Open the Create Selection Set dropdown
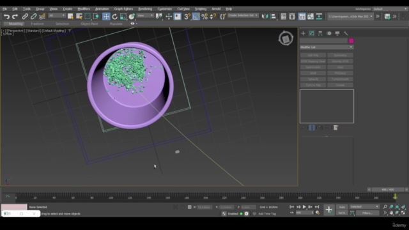Viewport: 409px width, 230px height. point(243,15)
